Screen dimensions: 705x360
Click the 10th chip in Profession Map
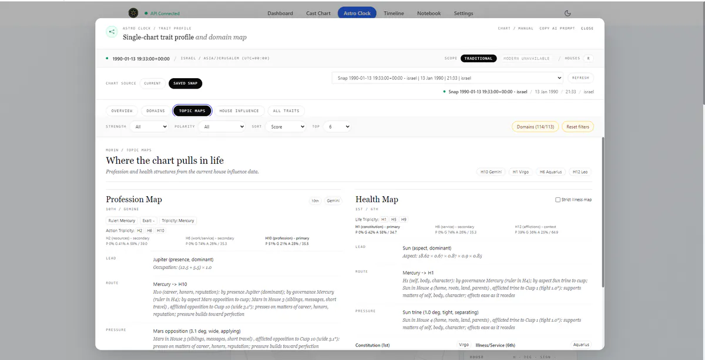[x=315, y=201]
